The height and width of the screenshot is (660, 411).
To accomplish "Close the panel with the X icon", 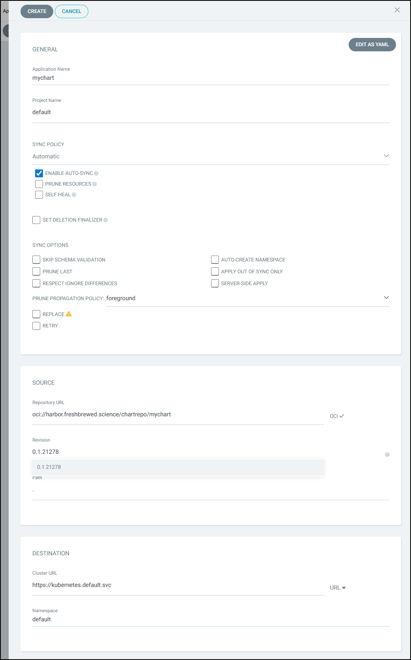I will pos(397,10).
